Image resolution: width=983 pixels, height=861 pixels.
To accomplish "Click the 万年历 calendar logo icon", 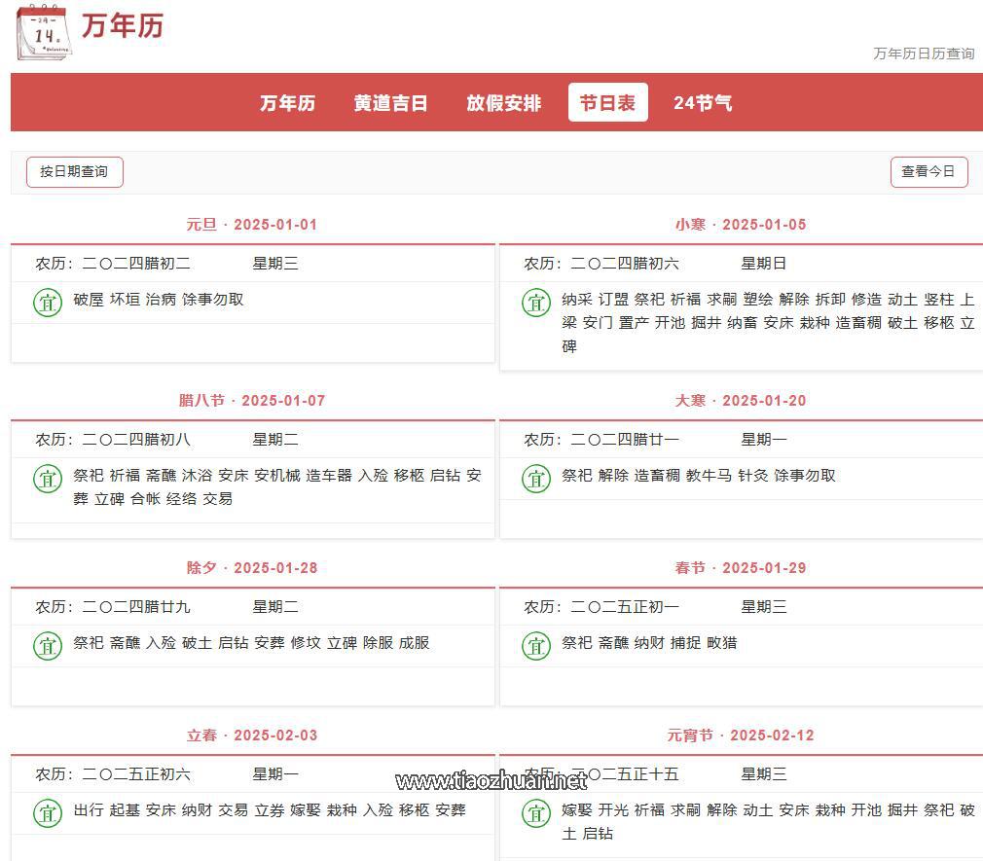I will pyautogui.click(x=44, y=32).
